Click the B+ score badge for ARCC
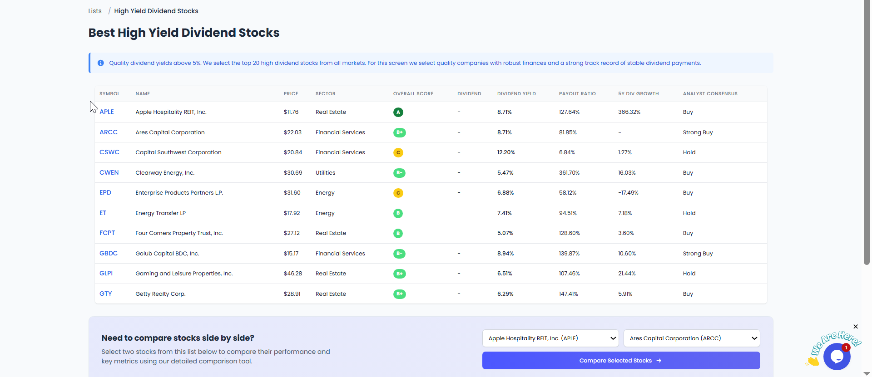Screen dimensions: 872x377 (x=399, y=132)
